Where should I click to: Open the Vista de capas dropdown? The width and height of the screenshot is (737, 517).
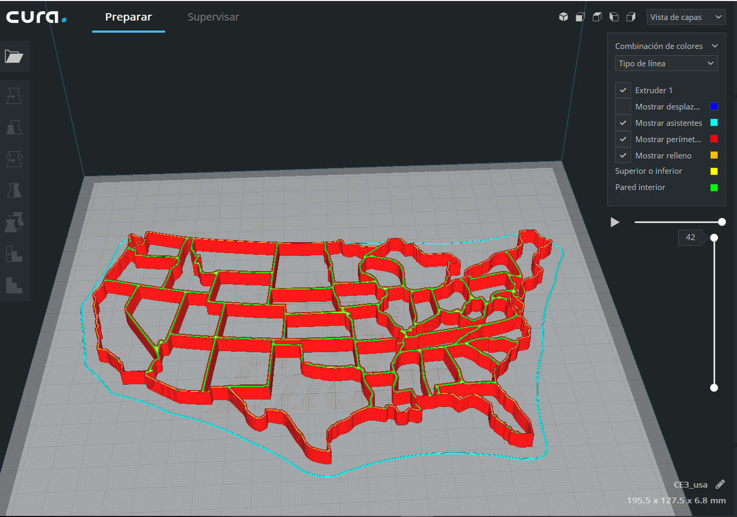pyautogui.click(x=686, y=17)
